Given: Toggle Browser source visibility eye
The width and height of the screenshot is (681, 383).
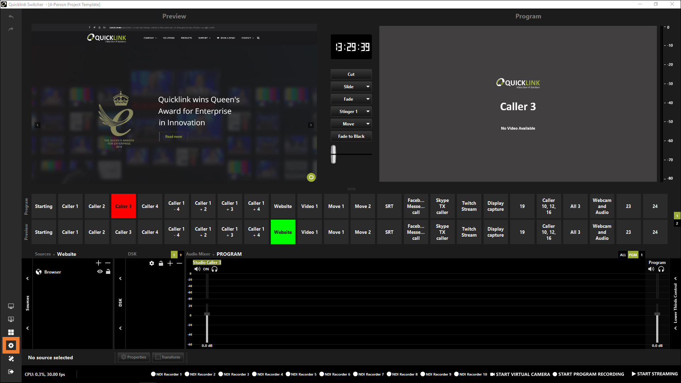Looking at the screenshot, I should point(100,272).
